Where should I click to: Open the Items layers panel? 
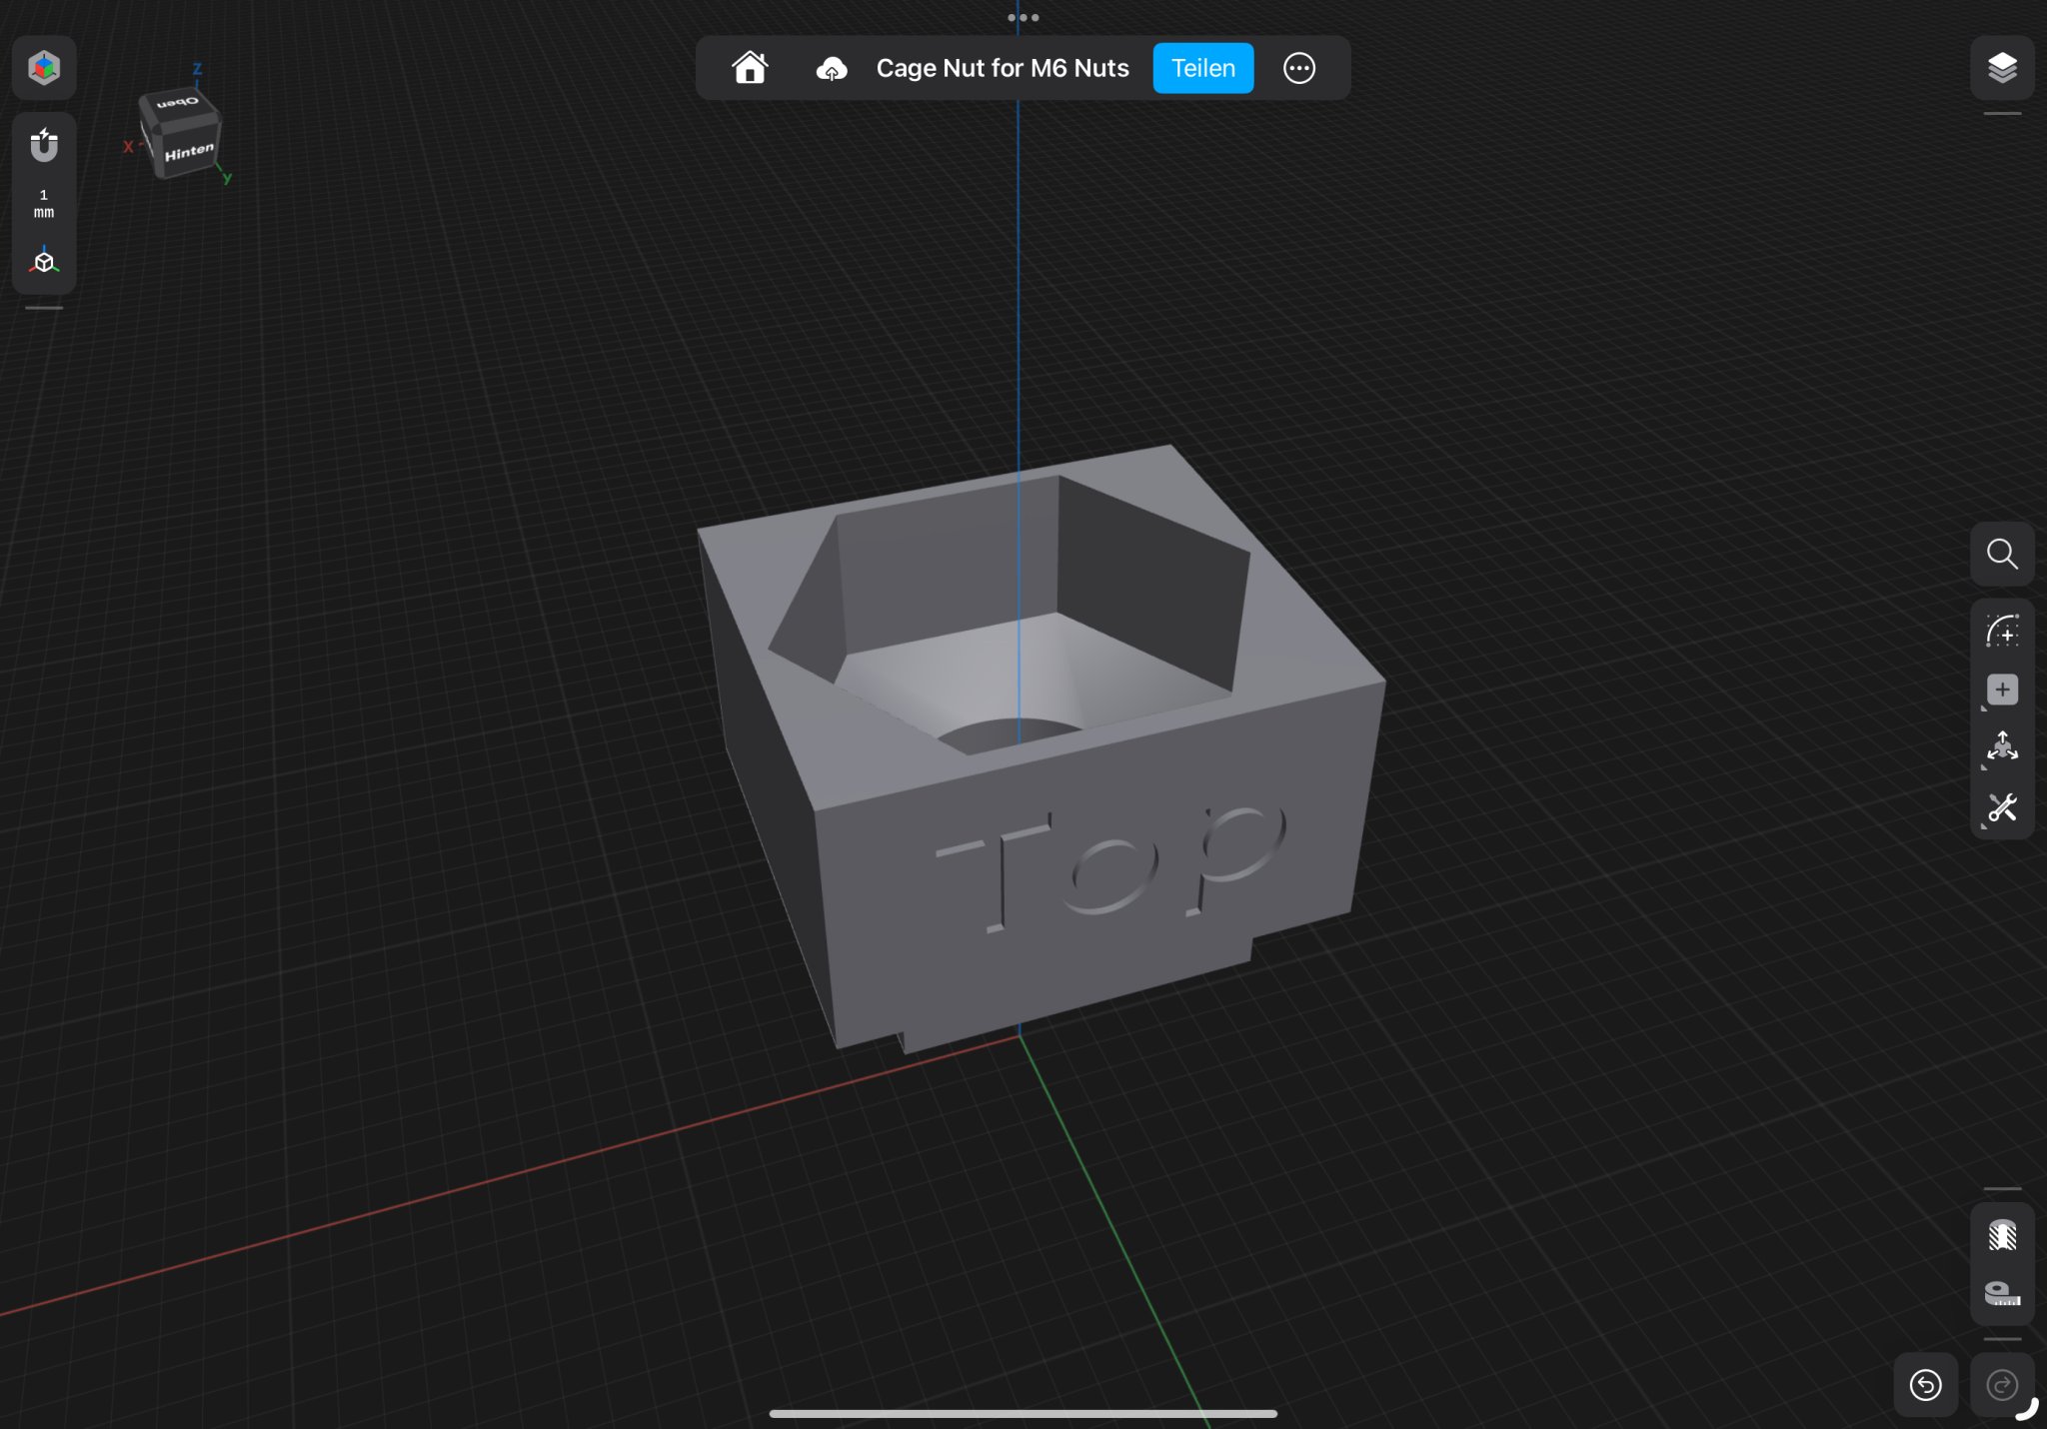2002,68
